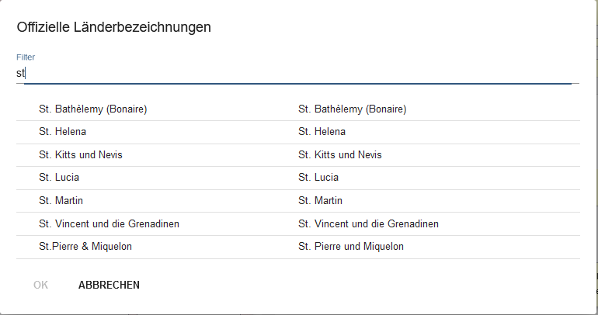Cancel the dialog with ABBRECHEN
The height and width of the screenshot is (315, 598).
109,285
